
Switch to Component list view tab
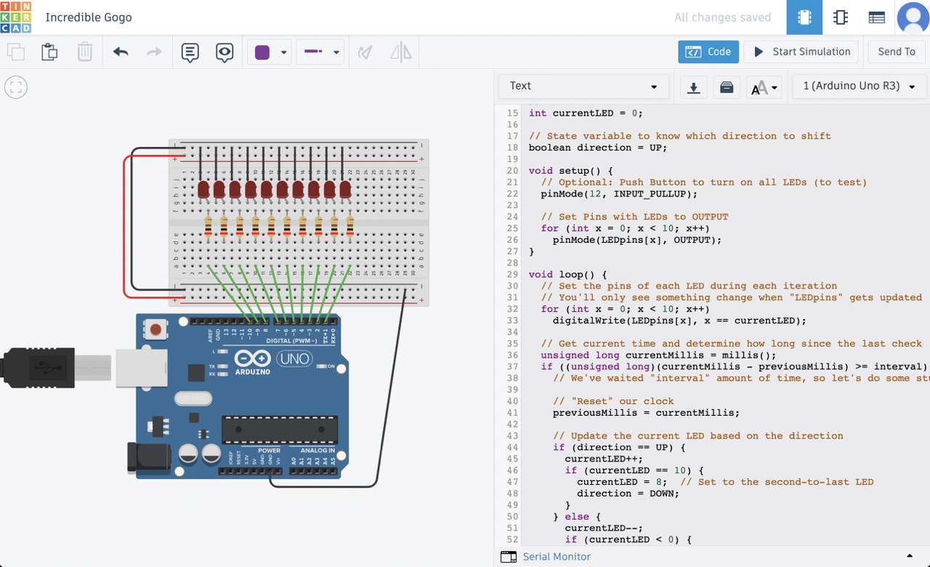point(877,17)
